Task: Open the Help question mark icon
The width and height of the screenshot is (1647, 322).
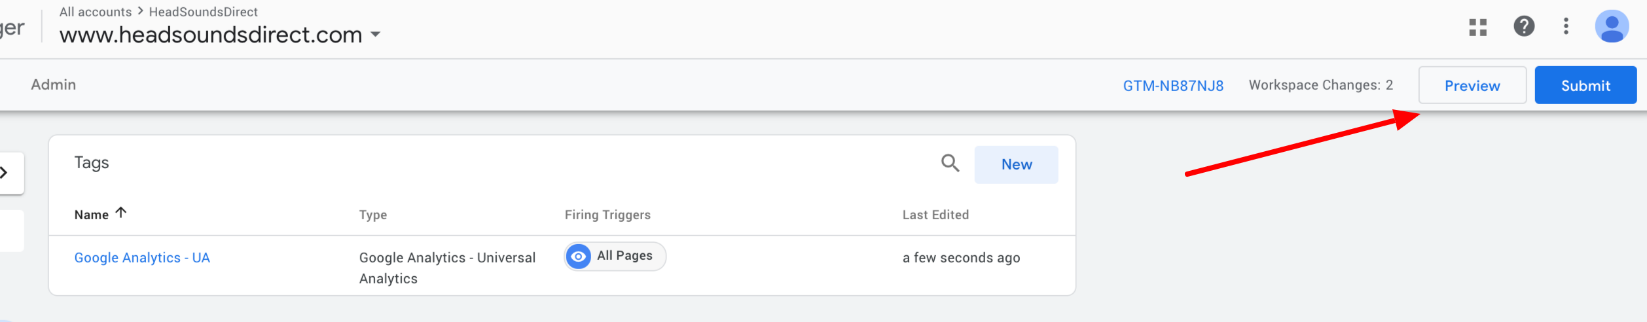Action: point(1524,26)
